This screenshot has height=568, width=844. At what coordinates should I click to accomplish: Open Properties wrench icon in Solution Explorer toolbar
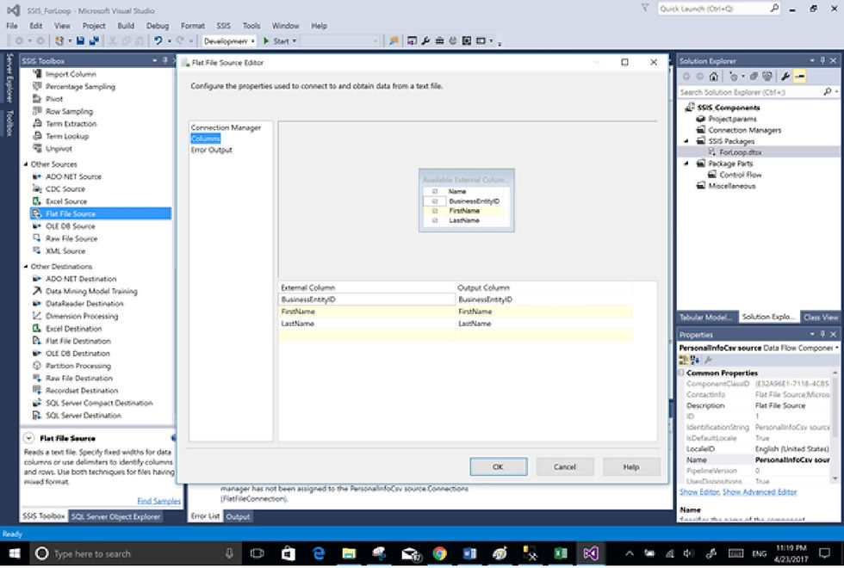point(785,77)
